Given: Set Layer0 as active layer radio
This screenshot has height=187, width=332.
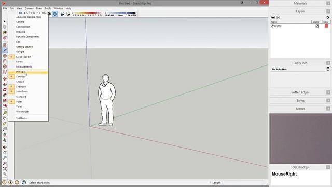Looking at the screenshot, I should 272,26.
